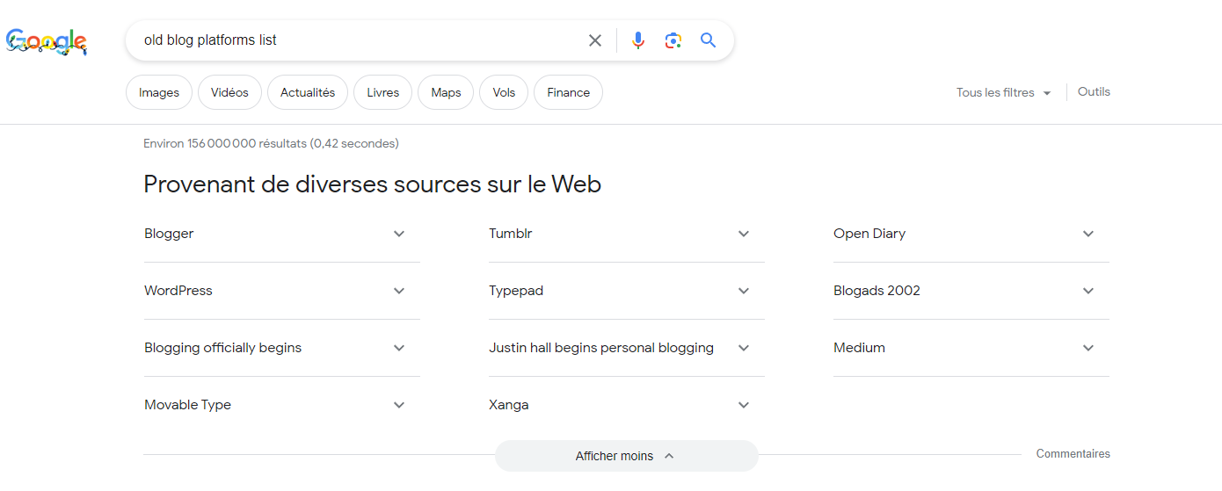Viewport: 1222px width, 491px height.
Task: Click heading 'Provenant de diverses sources sur le Web'
Action: click(x=372, y=184)
